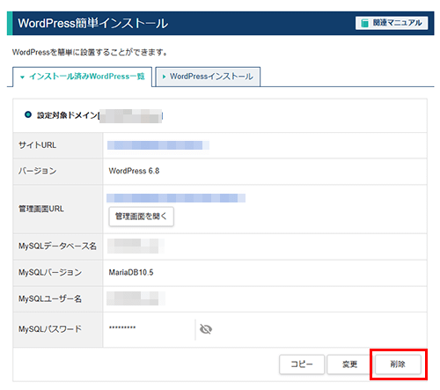Click the 管理画面URL row label
The width and height of the screenshot is (440, 390).
coord(41,209)
